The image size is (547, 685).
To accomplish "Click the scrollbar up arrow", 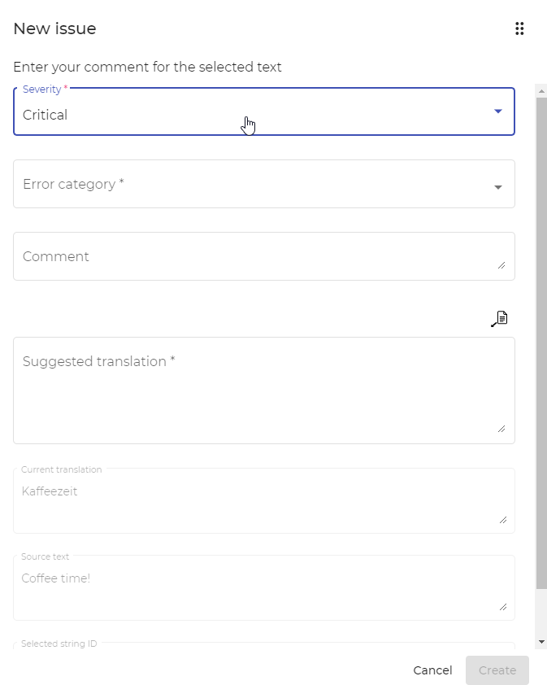I will pyautogui.click(x=541, y=91).
